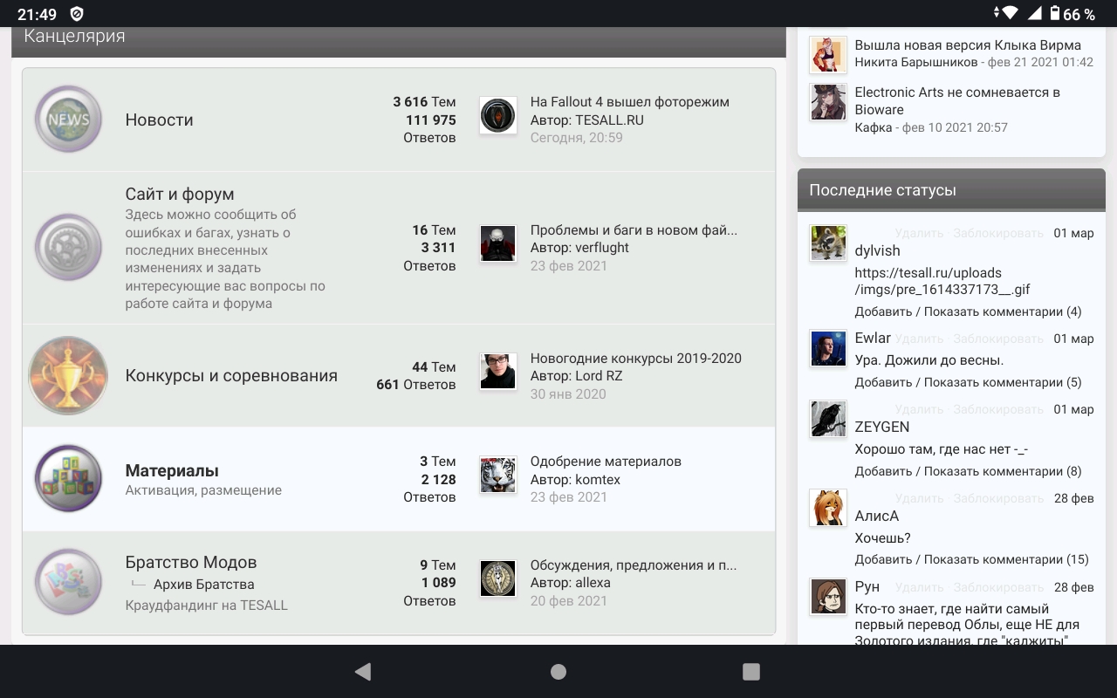Image resolution: width=1117 pixels, height=698 pixels.
Task: Click Заблокировать on ZEYGEN's status
Action: pos(998,409)
